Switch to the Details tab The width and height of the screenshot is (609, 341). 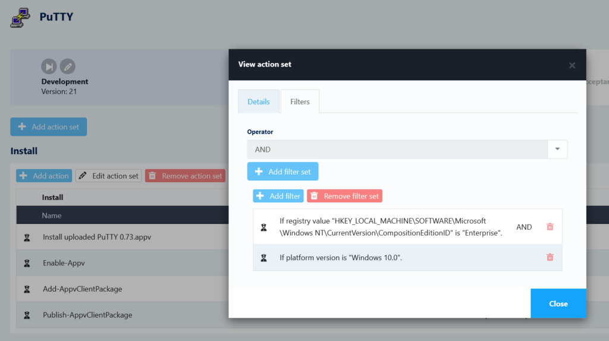point(259,102)
